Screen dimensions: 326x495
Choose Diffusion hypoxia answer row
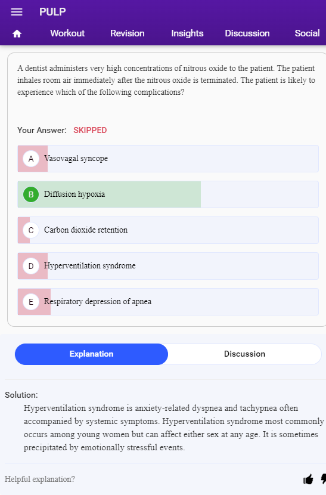(168, 194)
